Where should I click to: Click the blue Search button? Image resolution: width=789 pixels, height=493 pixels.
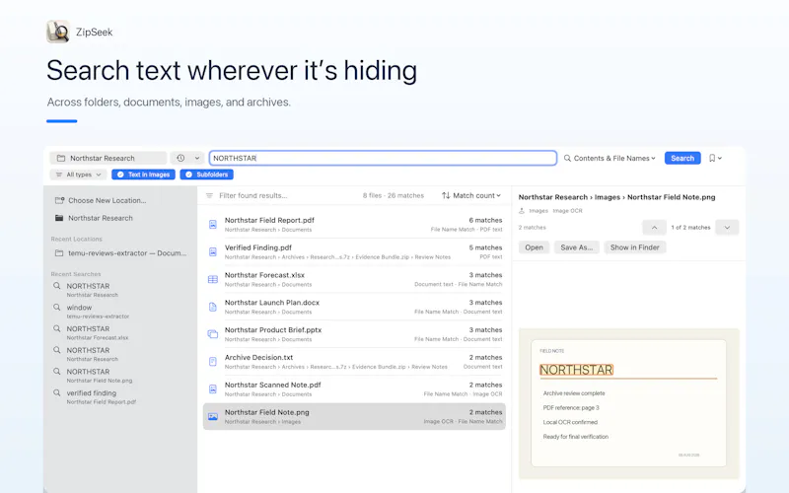[682, 158]
